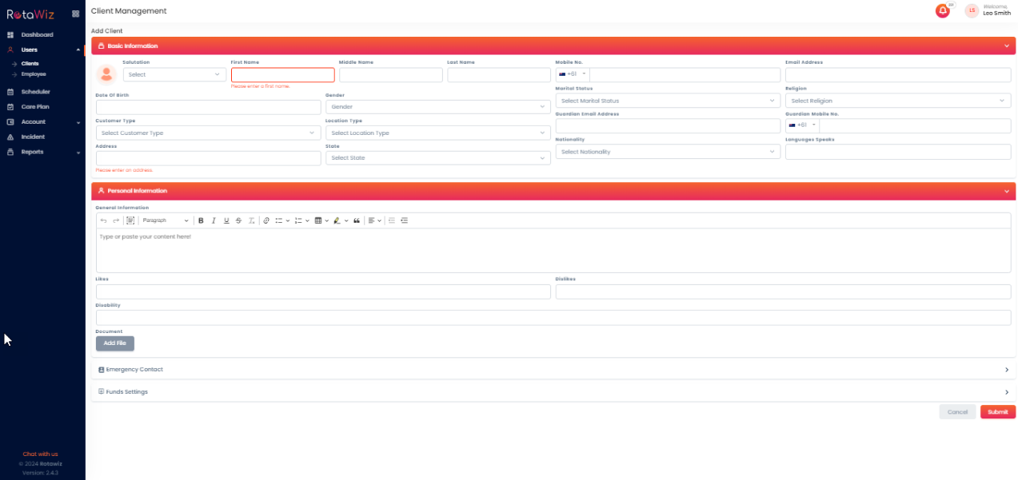Expand the Emergency Contact section
1018x480 pixels.
point(1007,370)
